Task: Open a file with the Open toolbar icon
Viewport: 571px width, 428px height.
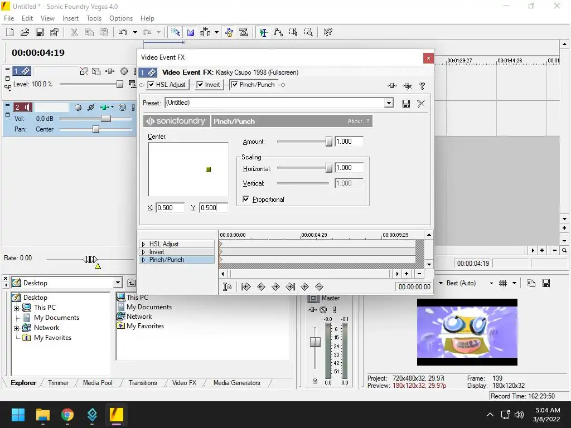Action: [x=25, y=32]
